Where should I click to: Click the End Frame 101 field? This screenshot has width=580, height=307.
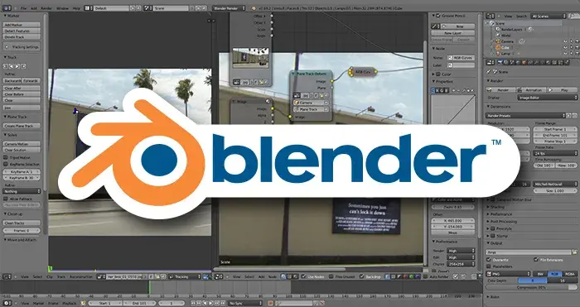[x=555, y=135]
